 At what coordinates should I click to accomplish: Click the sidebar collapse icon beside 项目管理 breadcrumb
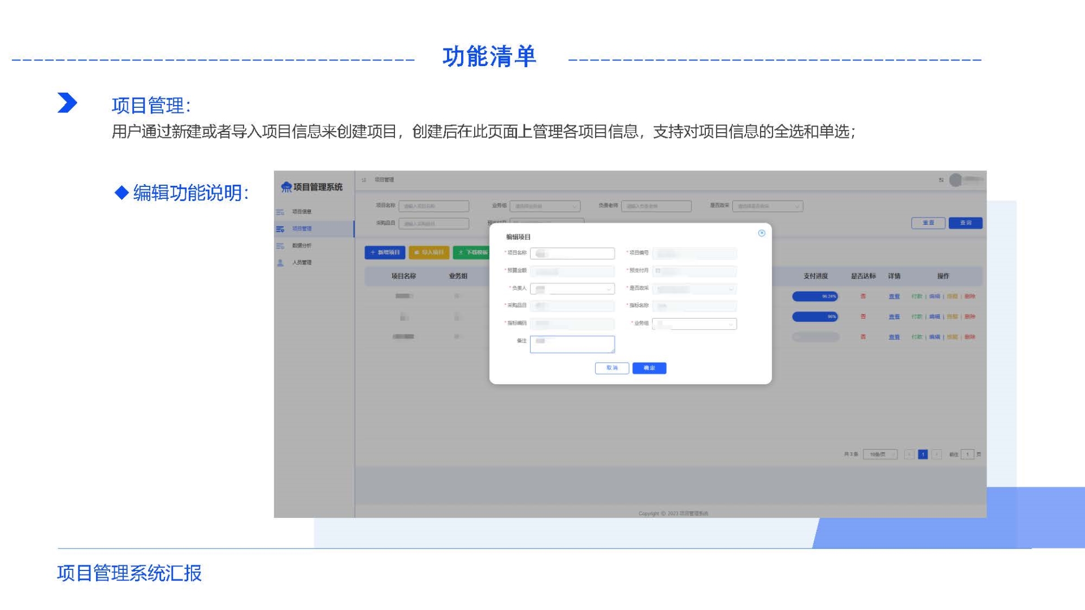(364, 180)
